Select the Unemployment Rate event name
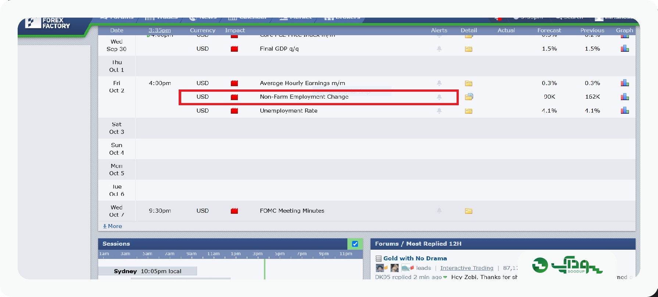The height and width of the screenshot is (297, 658). pyautogui.click(x=289, y=111)
